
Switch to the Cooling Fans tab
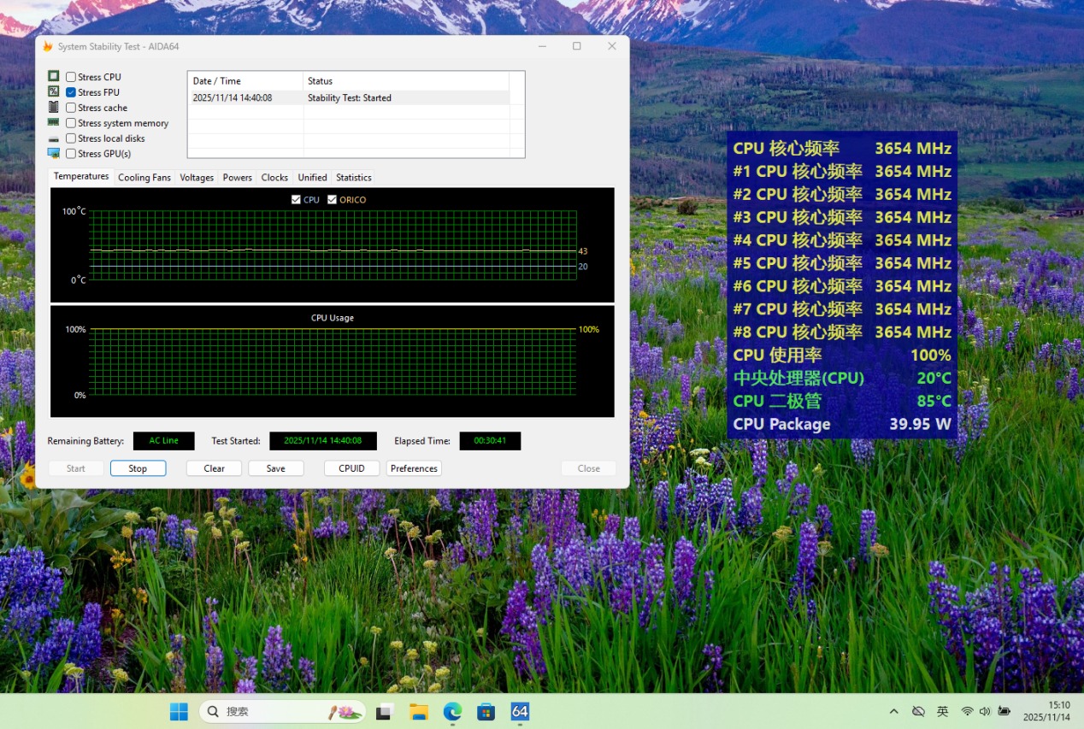tap(144, 177)
